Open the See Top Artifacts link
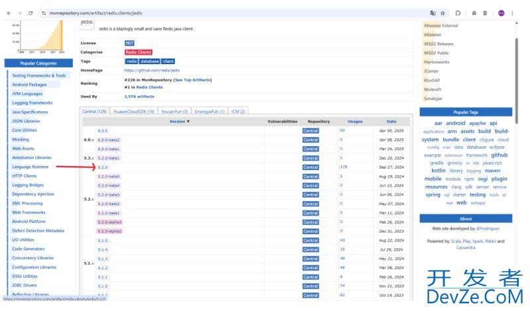The height and width of the screenshot is (311, 530). tap(192, 80)
